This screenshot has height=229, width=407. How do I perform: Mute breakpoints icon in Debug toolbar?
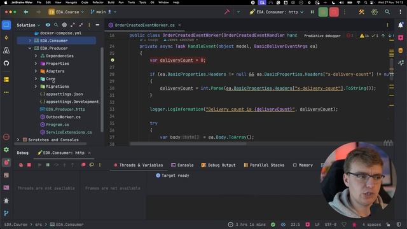92,165
